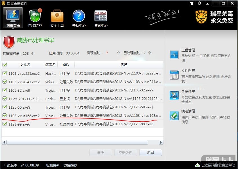Uncheck 1103-virus225.exe2 row checkbox
This screenshot has height=169, width=238.
point(5,73)
